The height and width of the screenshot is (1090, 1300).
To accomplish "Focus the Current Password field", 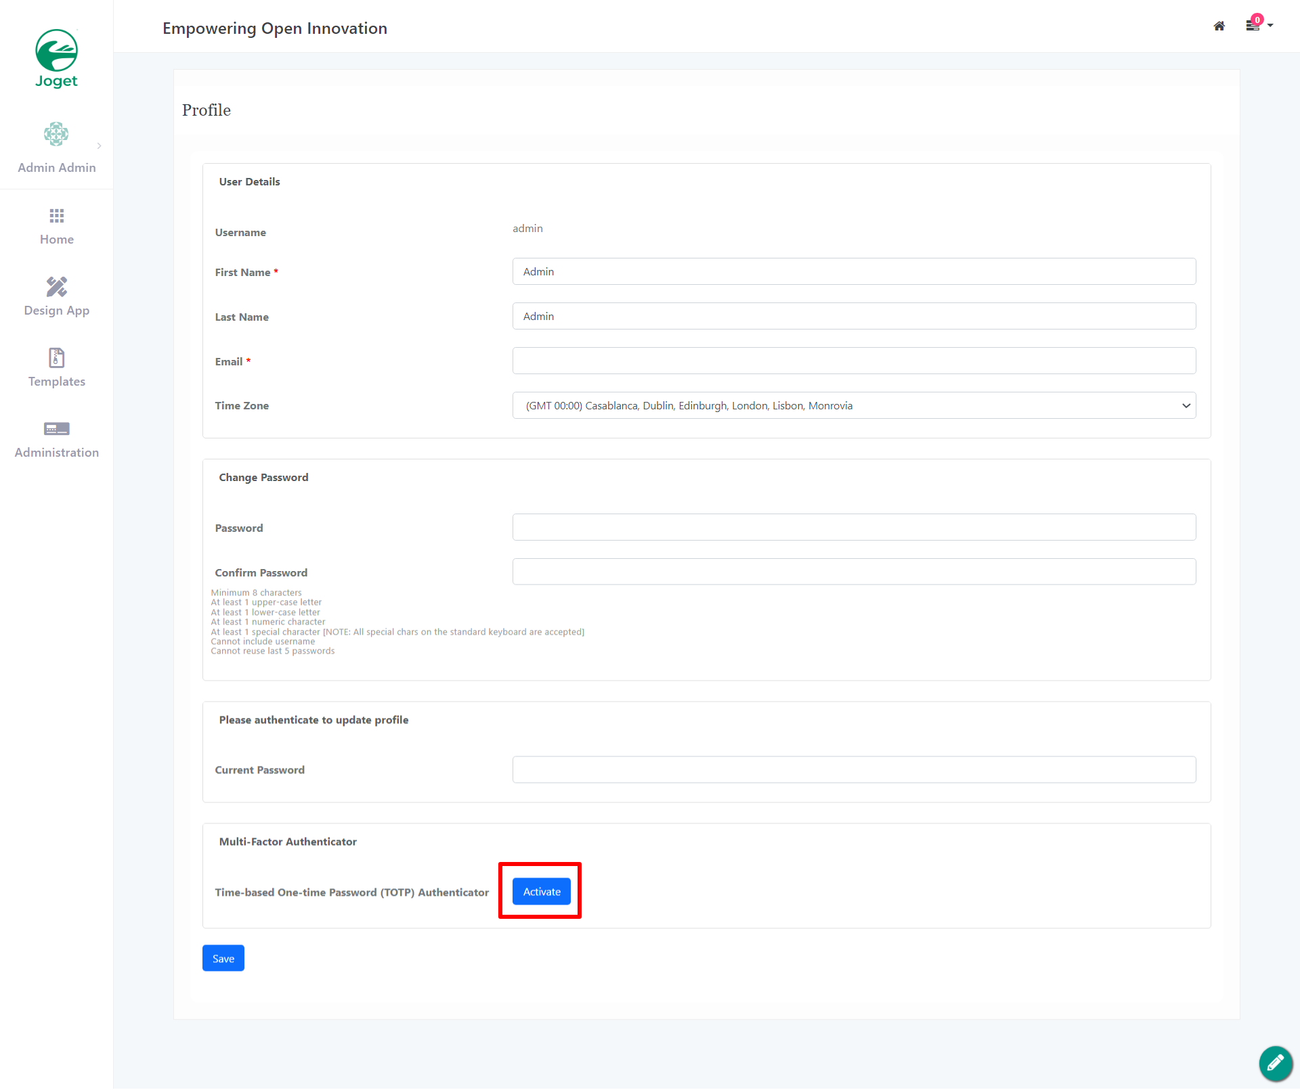I will (854, 769).
